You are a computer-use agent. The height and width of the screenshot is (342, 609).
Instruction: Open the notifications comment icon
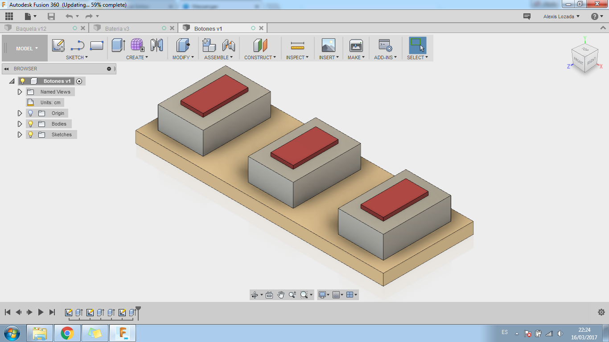tap(527, 16)
